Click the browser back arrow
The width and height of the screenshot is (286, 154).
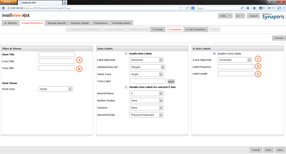point(3,8)
